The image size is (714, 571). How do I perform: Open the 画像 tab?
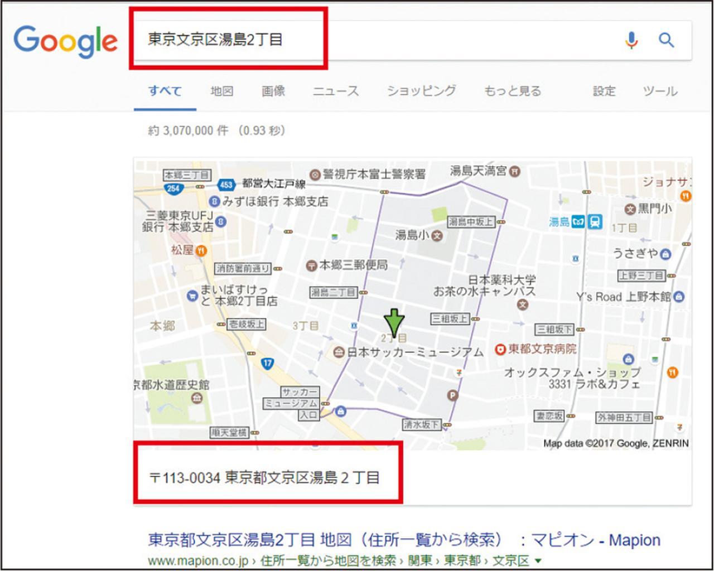click(273, 91)
